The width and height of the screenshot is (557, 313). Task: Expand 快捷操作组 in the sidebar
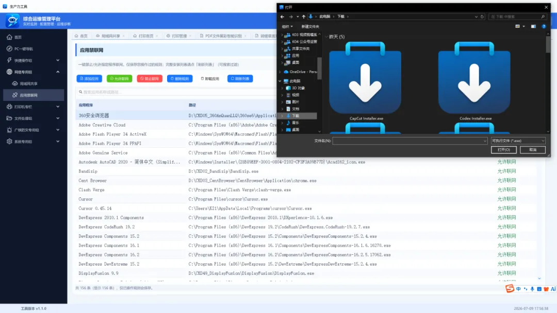[34, 60]
